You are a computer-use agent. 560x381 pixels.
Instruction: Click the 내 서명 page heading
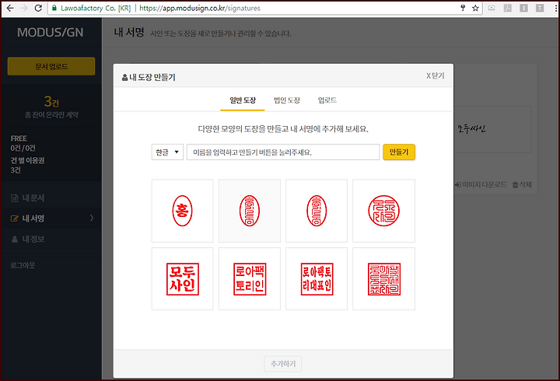pyautogui.click(x=129, y=32)
